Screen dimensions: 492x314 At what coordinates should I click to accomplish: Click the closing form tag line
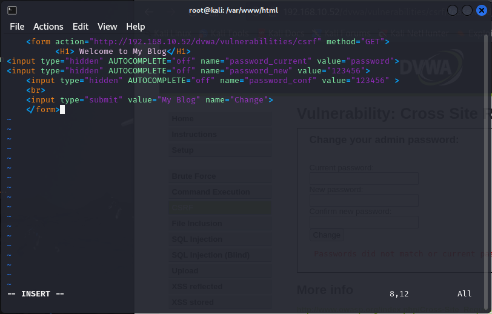[x=43, y=110]
